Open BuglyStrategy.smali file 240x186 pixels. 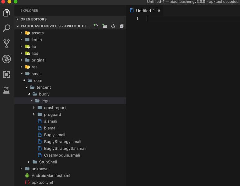click(63, 142)
